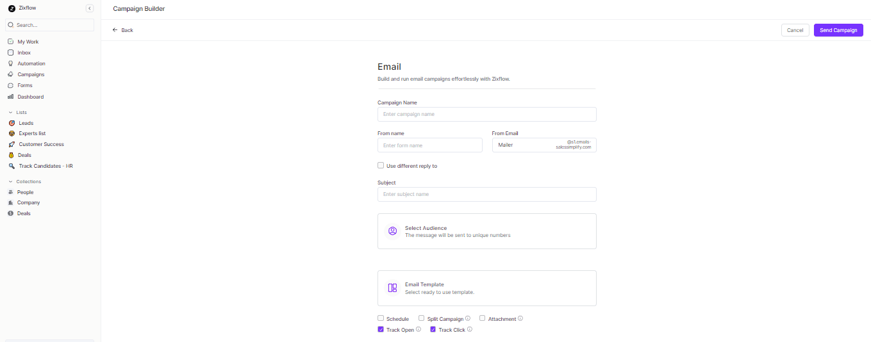The height and width of the screenshot is (342, 871).
Task: Click the Send Campaign button
Action: point(838,30)
